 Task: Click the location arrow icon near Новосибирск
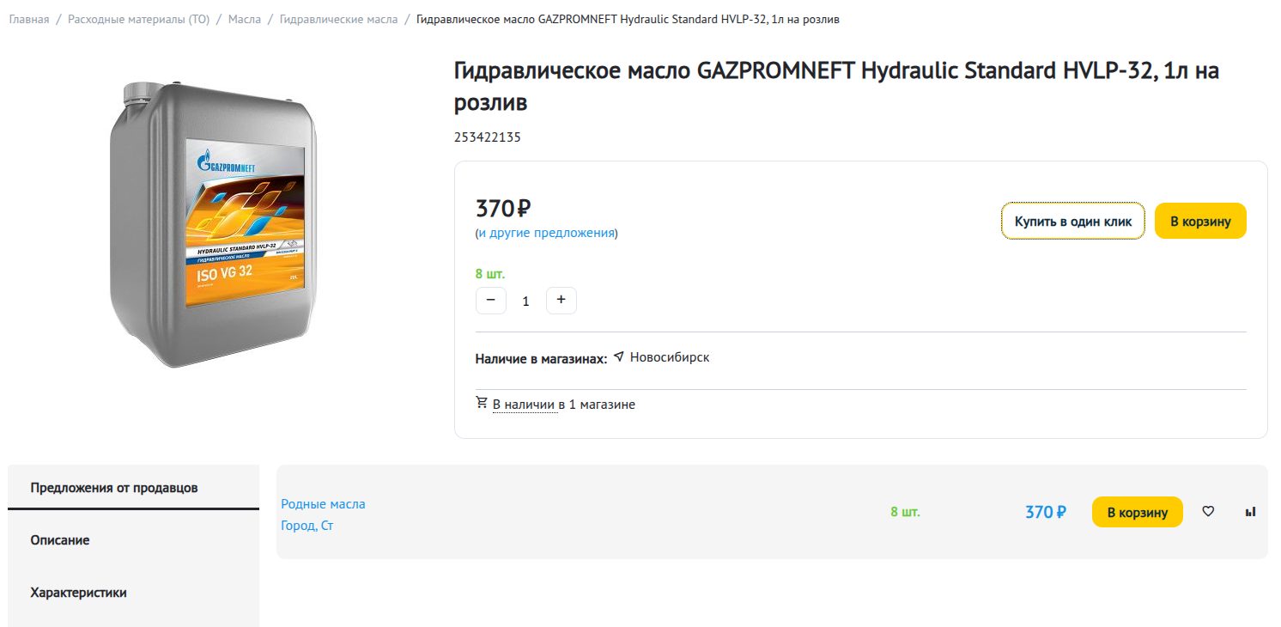[619, 356]
